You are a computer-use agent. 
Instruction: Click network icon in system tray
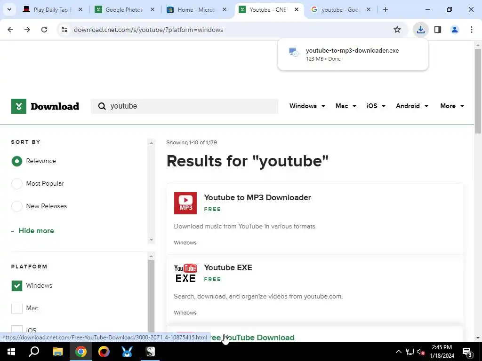(410, 352)
